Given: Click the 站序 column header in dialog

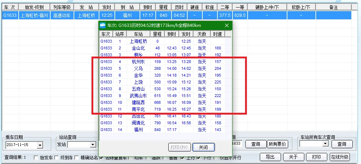Looking at the screenshot, I should click(120, 34).
